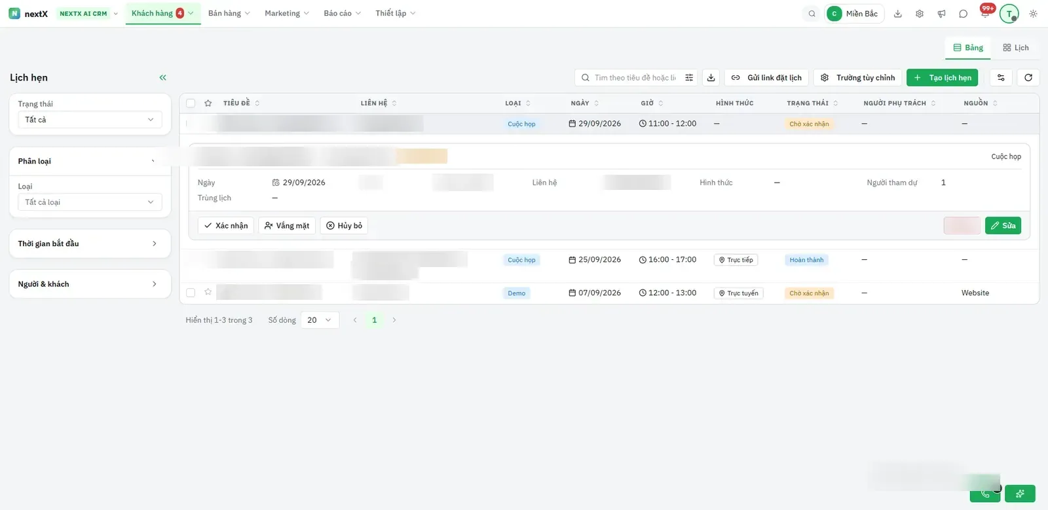Switch to the Lịch calendar view tab

click(x=1015, y=48)
